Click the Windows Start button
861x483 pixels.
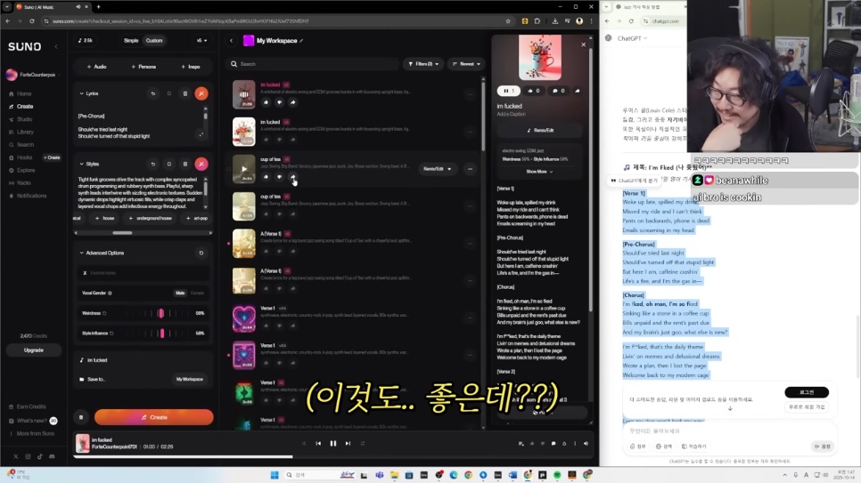(275, 475)
